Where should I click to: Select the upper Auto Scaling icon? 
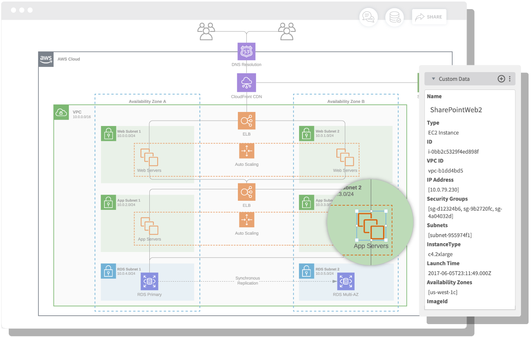247,151
